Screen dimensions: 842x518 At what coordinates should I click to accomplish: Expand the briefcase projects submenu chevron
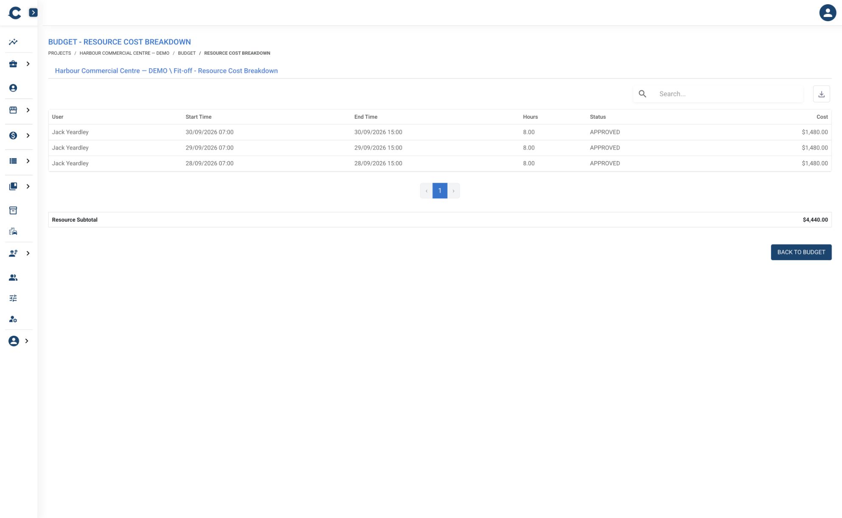[x=28, y=64]
